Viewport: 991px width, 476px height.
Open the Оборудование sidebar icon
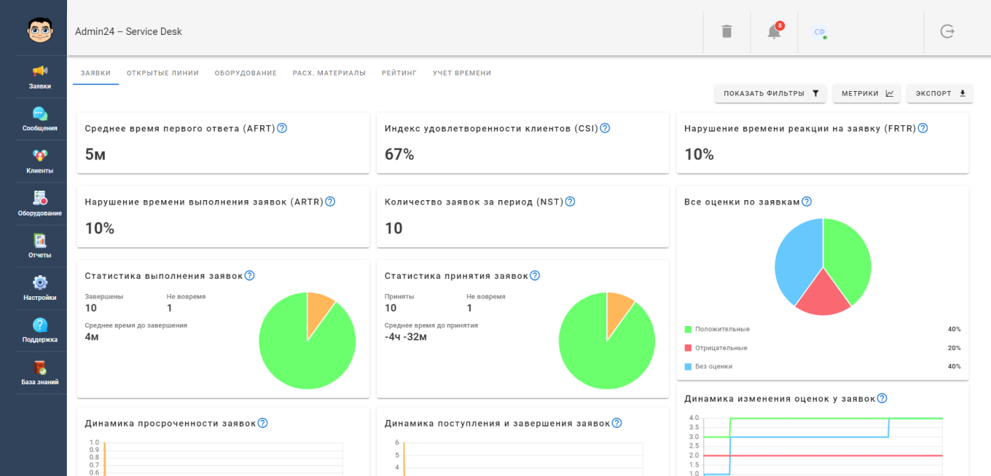(x=40, y=198)
